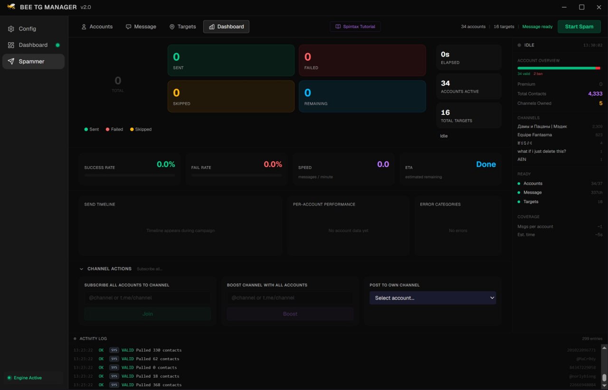Click the "34 accounts" status text
Screen dimensions: 608x390
pos(473,27)
